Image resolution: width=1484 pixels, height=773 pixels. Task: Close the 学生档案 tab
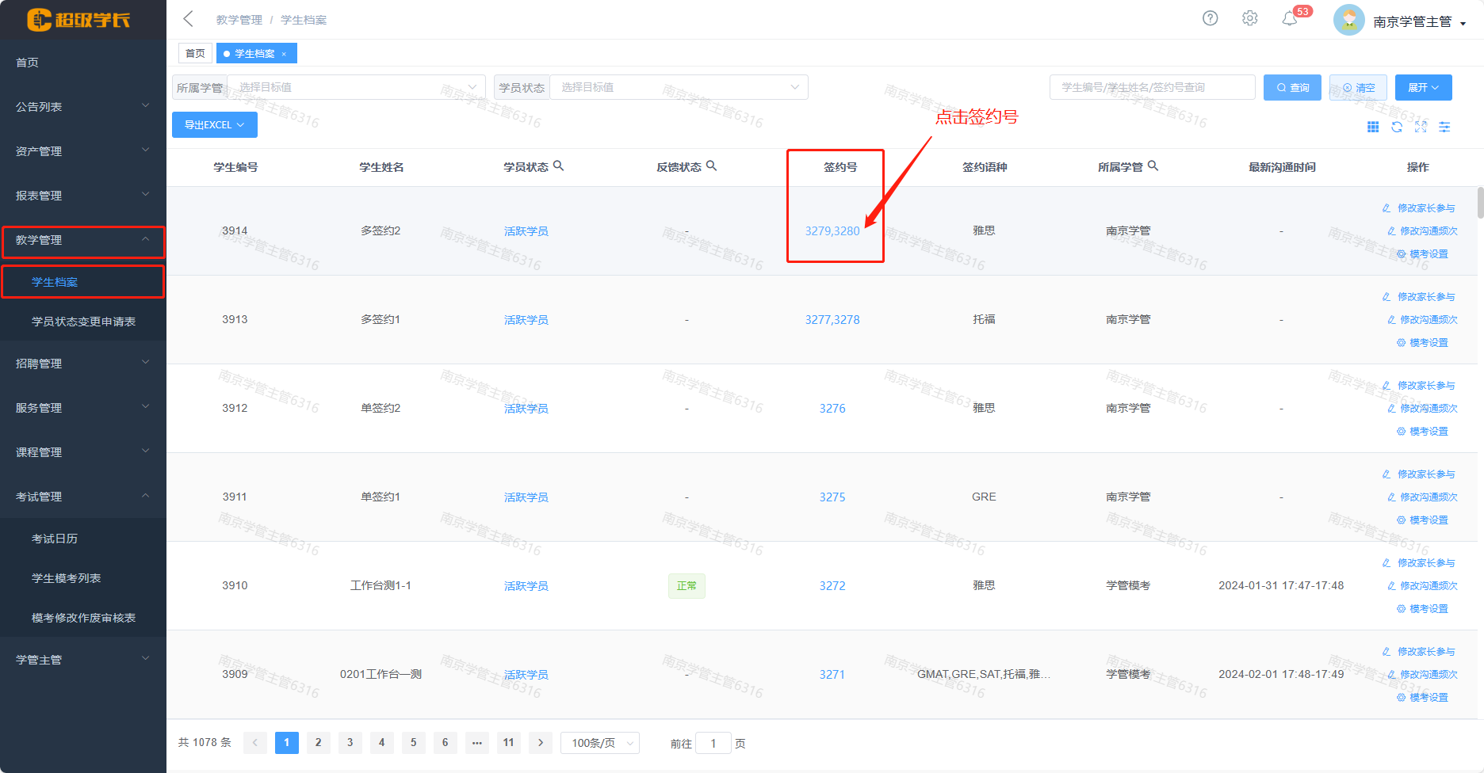[x=284, y=54]
